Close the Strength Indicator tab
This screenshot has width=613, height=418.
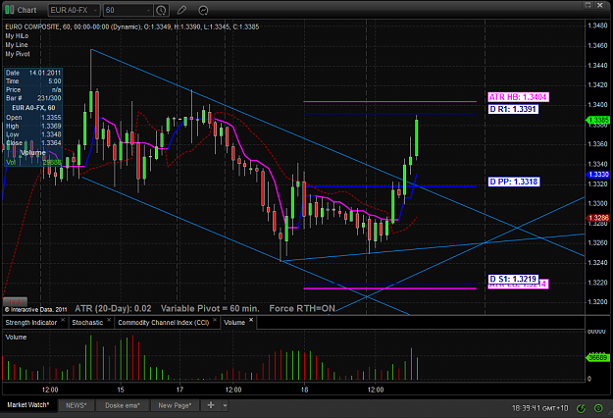point(63,320)
